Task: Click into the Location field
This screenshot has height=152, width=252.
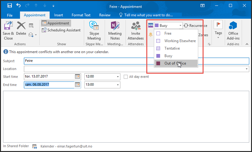Action: [134, 69]
